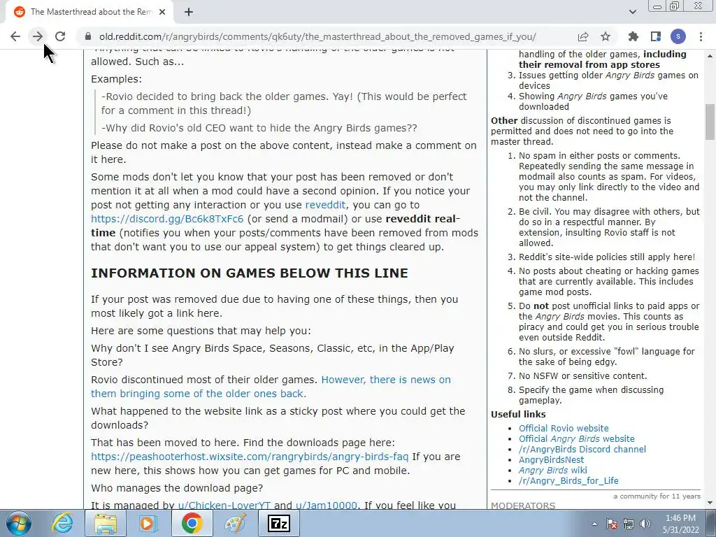Click 'Reddit's site-wide policies still apply here!' text

607,257
